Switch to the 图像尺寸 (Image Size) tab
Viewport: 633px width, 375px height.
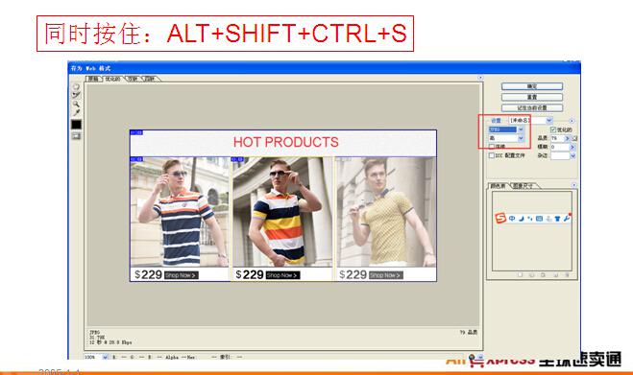pyautogui.click(x=523, y=186)
